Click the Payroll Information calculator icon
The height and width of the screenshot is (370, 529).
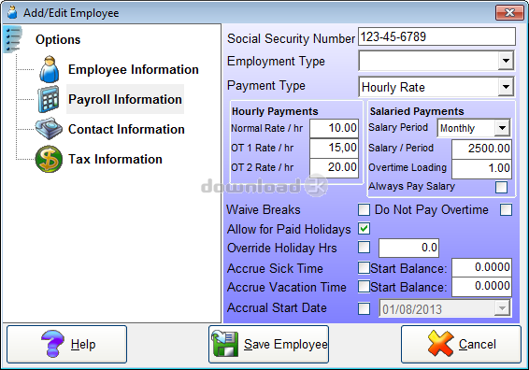[x=49, y=99]
